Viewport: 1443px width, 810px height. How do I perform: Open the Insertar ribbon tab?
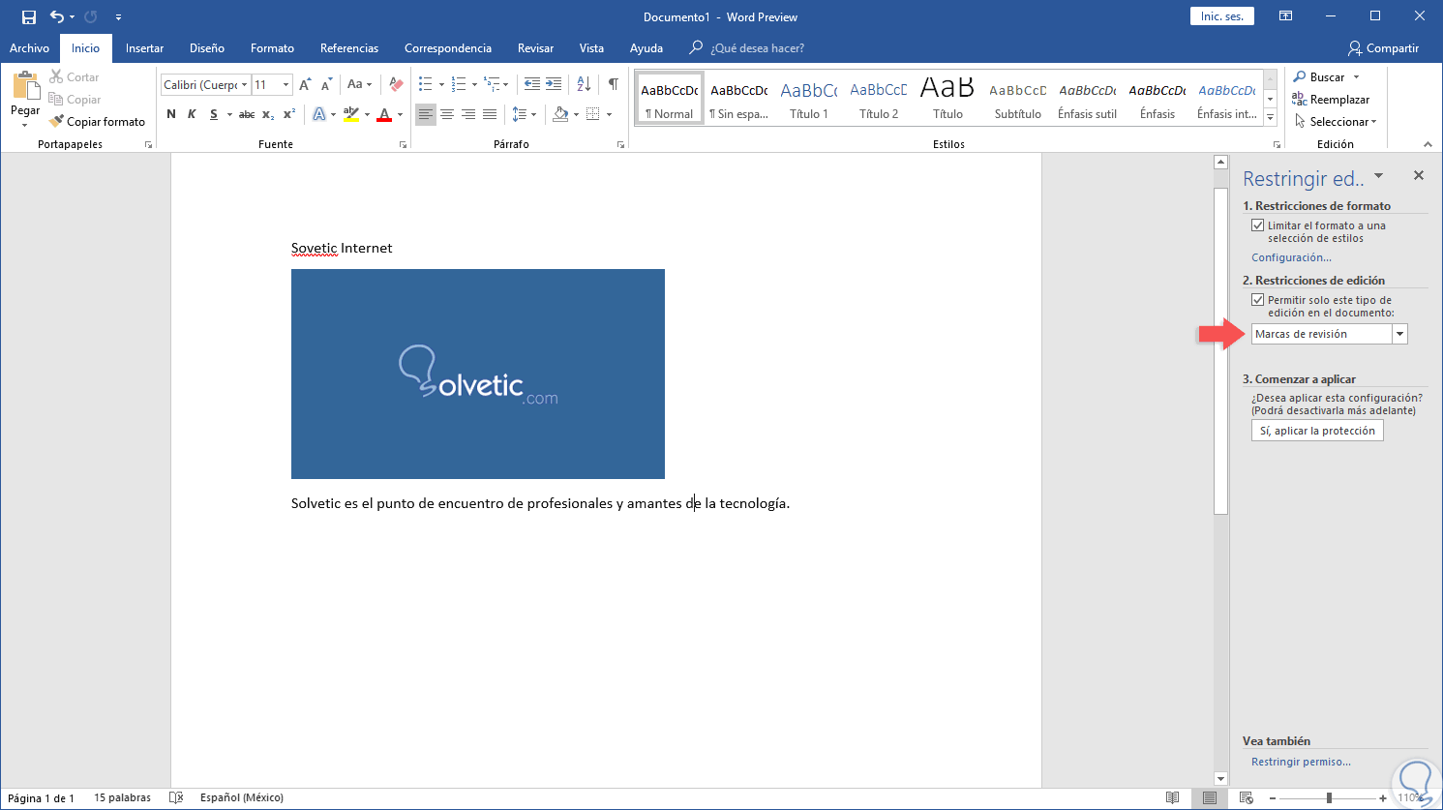point(144,48)
